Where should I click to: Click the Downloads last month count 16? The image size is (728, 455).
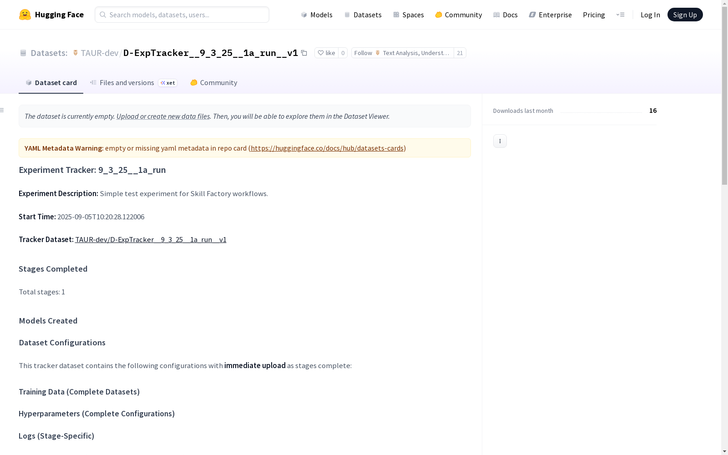point(653,111)
